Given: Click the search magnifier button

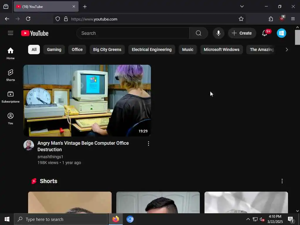Looking at the screenshot, I should (x=198, y=33).
